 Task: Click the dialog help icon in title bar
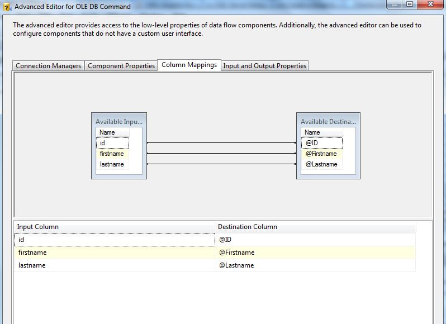[6, 7]
